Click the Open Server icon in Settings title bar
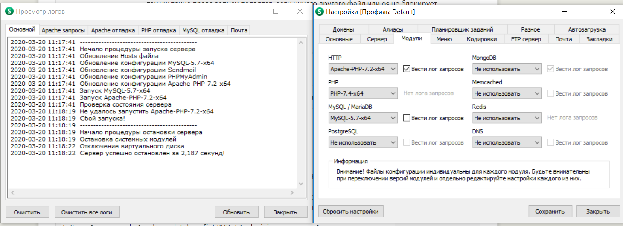 tap(320, 12)
